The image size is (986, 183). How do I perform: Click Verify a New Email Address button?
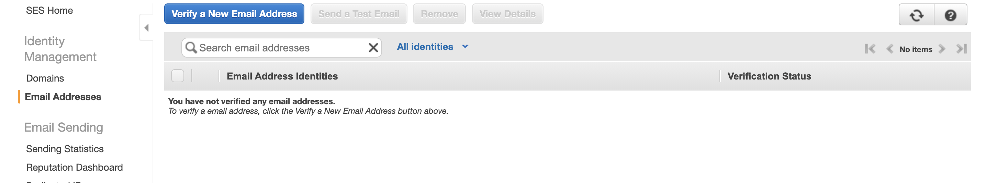pos(234,14)
